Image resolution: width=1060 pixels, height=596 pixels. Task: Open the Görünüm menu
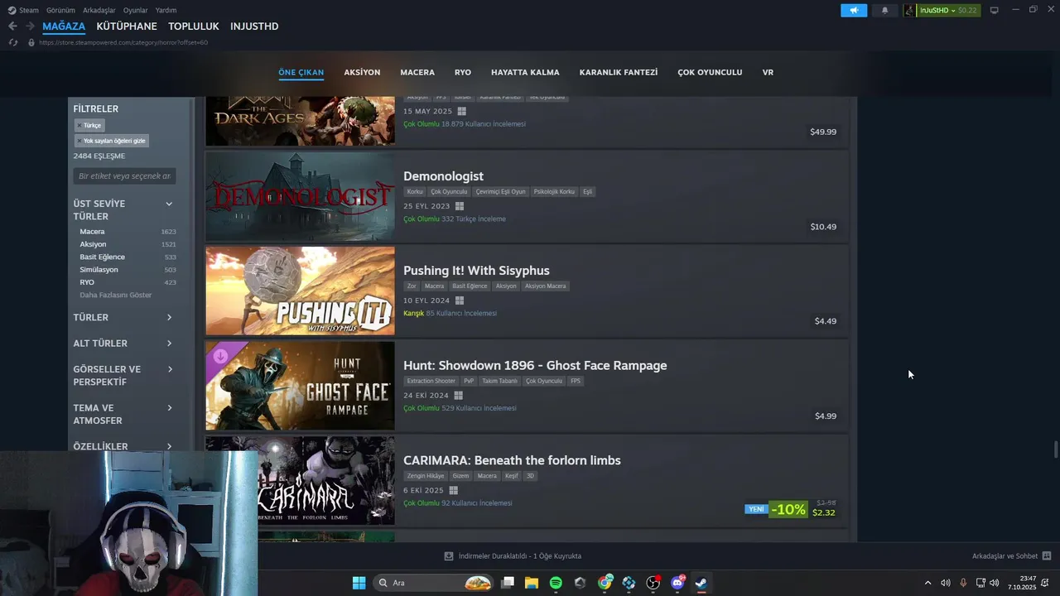coord(60,10)
